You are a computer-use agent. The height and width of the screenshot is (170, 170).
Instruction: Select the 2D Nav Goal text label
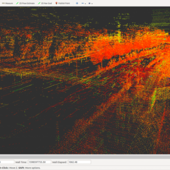(47, 3)
